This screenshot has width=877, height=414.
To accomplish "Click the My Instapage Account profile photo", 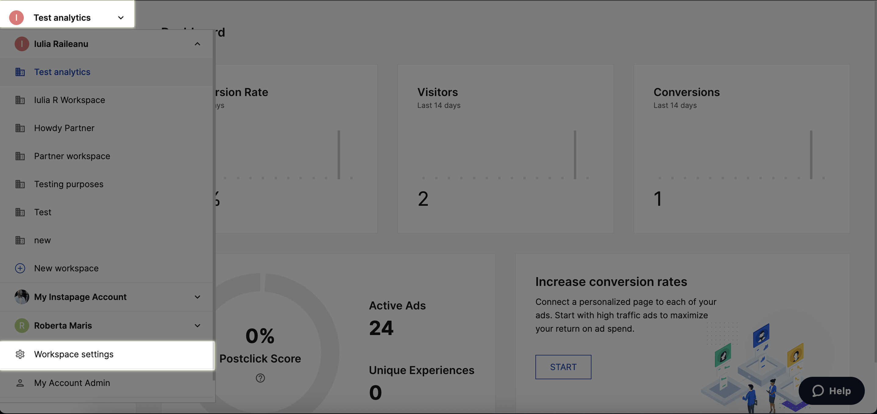I will point(21,297).
